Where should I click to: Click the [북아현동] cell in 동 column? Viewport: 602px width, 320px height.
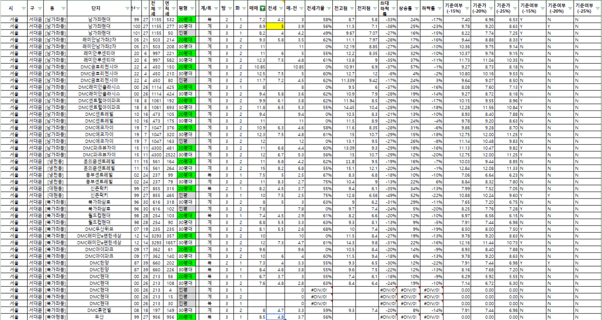click(x=55, y=317)
